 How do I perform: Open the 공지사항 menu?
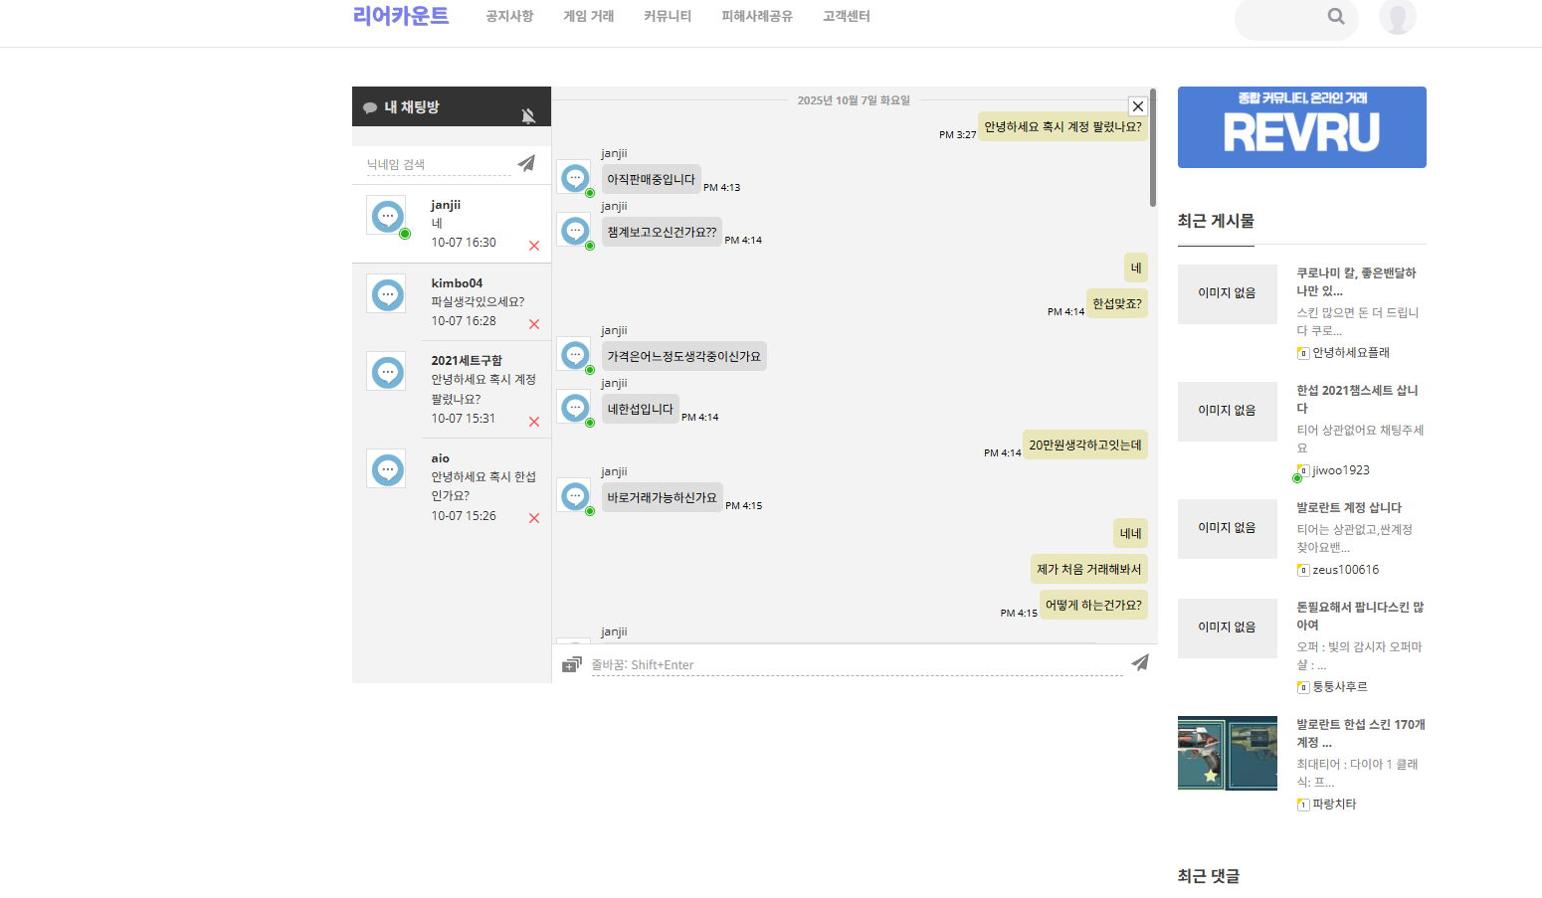coord(509,16)
